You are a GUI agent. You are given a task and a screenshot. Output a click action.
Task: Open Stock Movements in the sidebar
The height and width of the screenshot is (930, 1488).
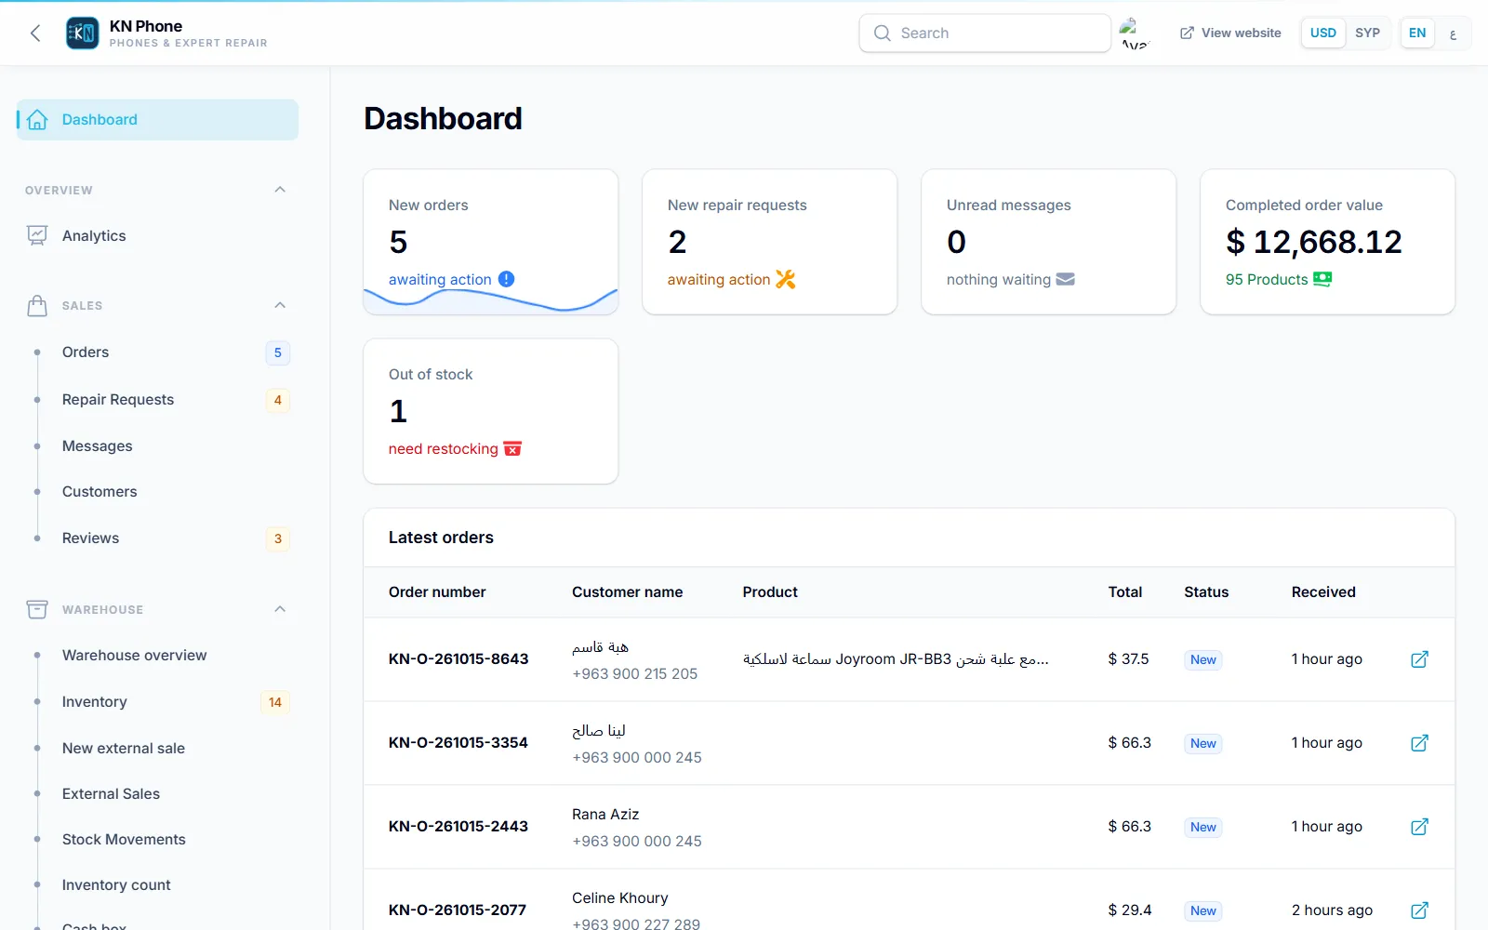157,840
